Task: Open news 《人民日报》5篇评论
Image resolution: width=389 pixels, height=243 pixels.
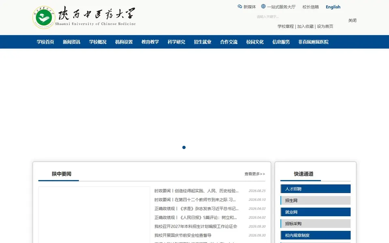Action: (x=195, y=217)
